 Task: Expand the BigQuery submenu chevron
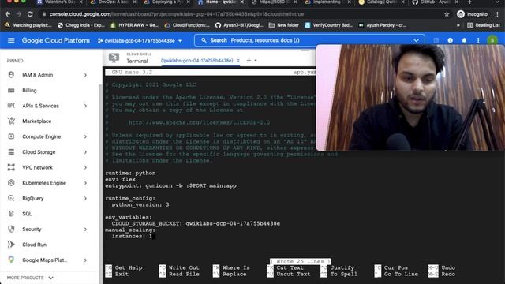(x=85, y=198)
